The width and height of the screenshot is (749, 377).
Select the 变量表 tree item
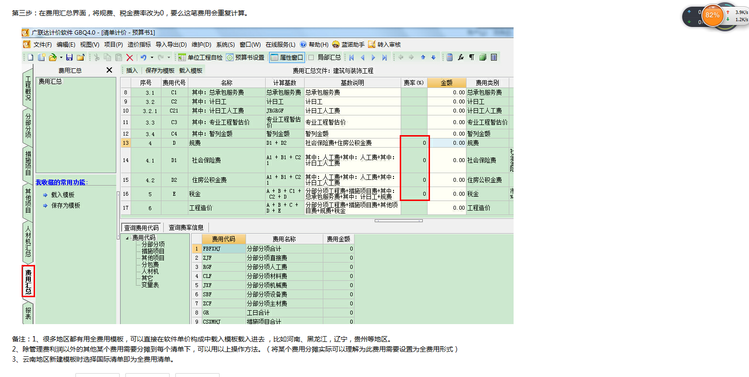[150, 285]
